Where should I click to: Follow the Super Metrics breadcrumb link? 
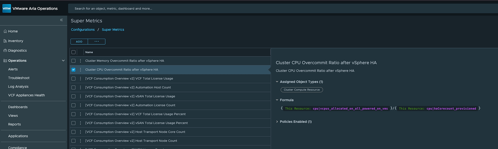point(113,30)
